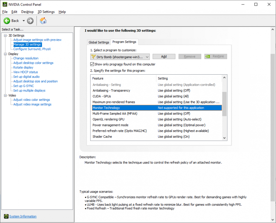276x223 pixels.
Task: Collapse the Video tree node
Action: pyautogui.click(x=5, y=95)
